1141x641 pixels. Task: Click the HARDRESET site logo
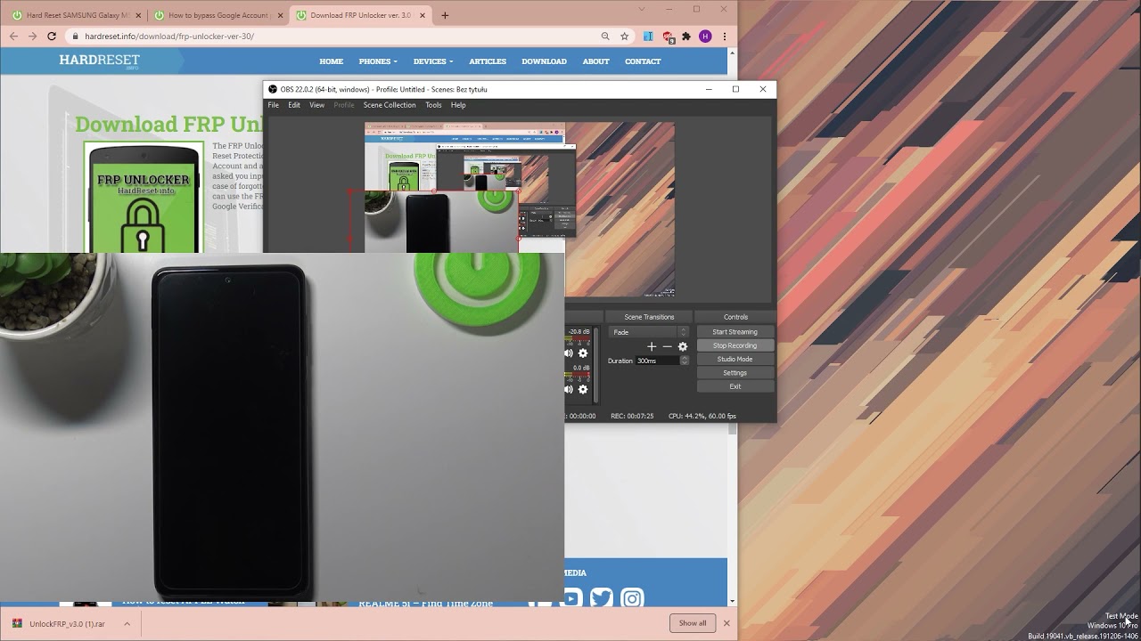[99, 61]
